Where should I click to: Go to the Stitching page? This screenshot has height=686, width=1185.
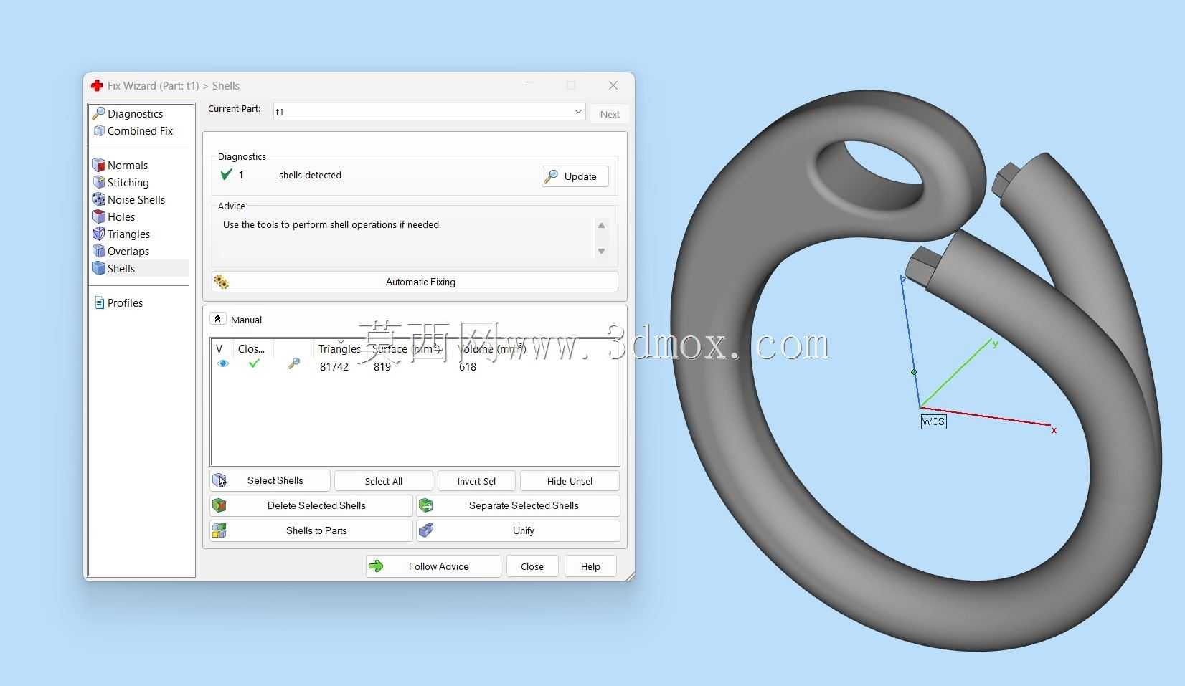(x=128, y=183)
